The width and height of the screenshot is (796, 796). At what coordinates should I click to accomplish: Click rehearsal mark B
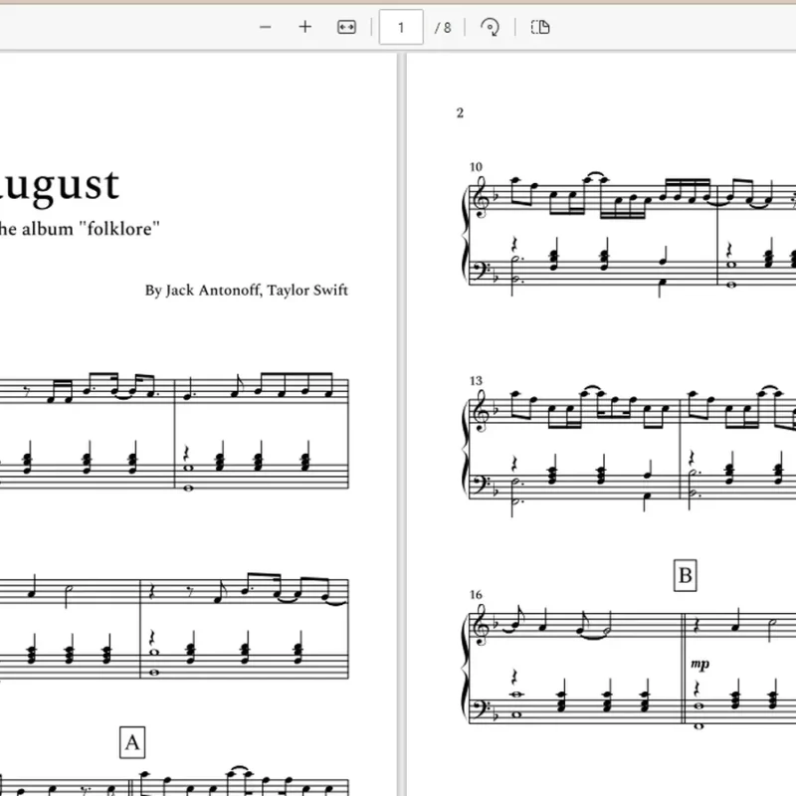pyautogui.click(x=685, y=576)
